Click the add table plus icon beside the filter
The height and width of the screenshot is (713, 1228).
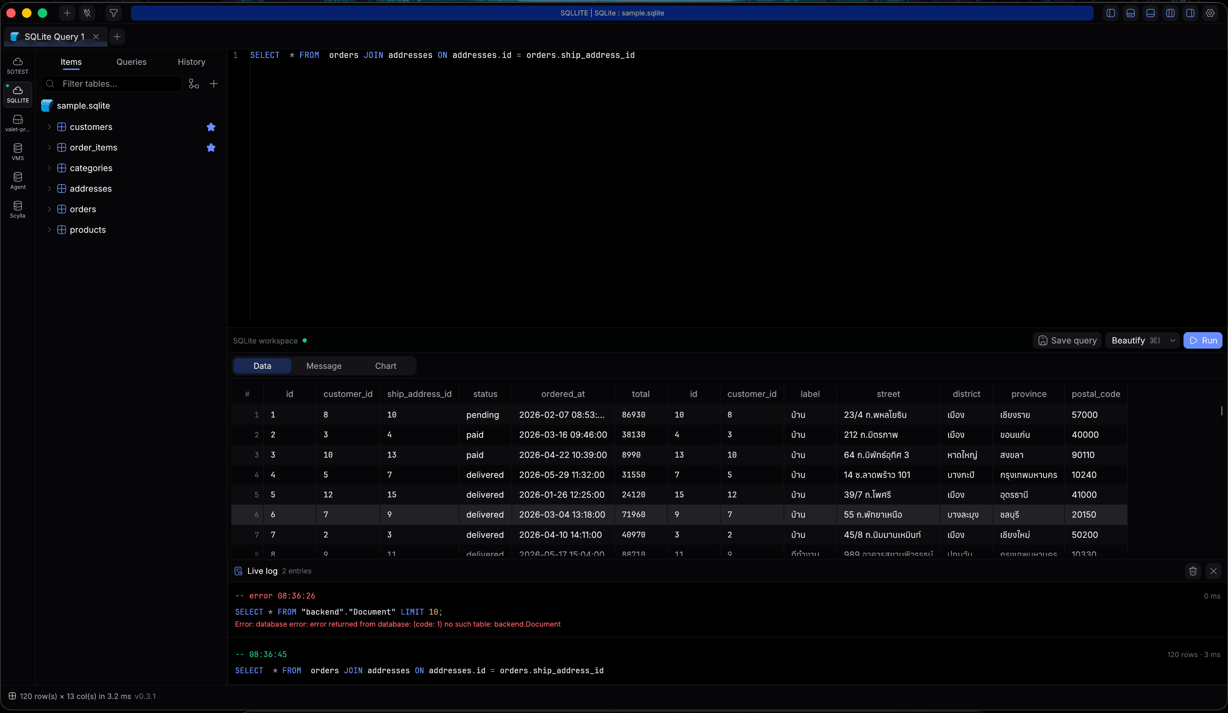(x=214, y=84)
